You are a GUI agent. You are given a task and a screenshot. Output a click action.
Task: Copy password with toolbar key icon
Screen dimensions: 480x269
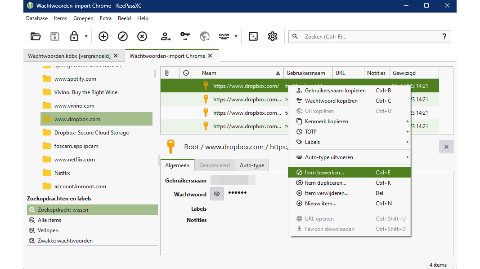coord(185,37)
